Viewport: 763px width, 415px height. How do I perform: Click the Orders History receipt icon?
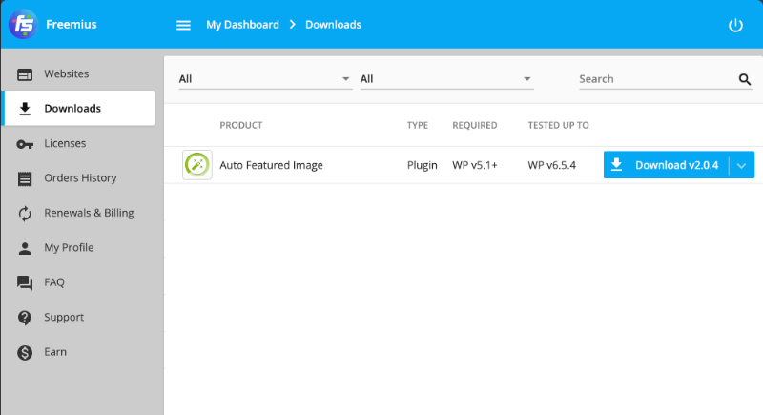(x=25, y=178)
